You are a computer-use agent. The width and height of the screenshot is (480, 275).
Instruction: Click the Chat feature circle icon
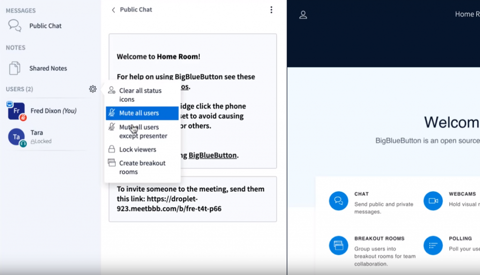(338, 201)
